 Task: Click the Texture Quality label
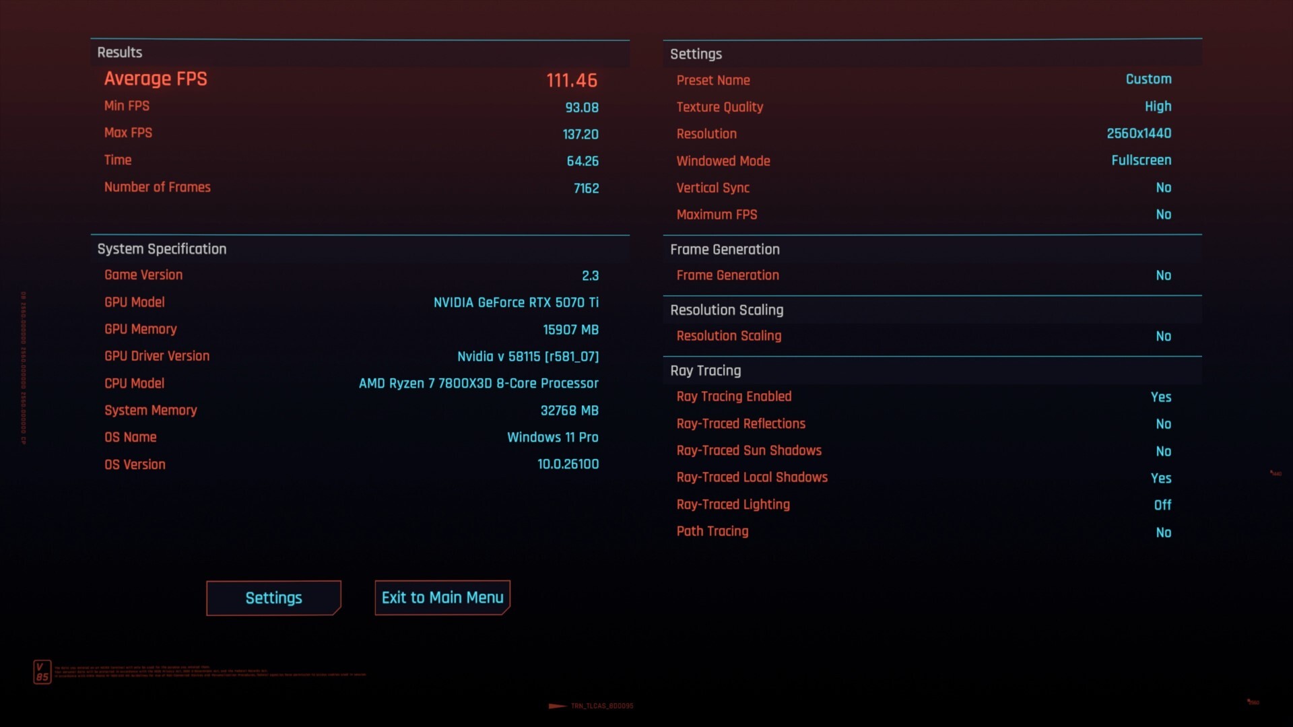[x=719, y=107]
